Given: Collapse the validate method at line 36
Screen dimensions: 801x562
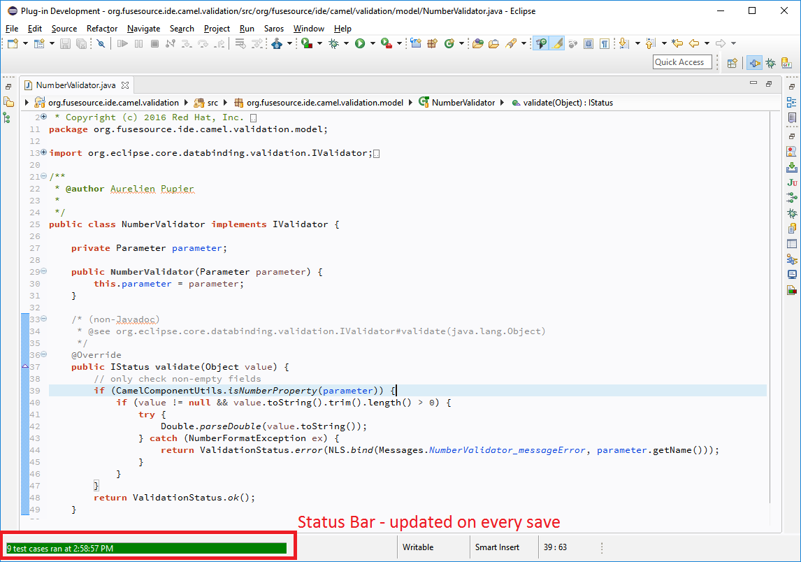Looking at the screenshot, I should pos(44,354).
